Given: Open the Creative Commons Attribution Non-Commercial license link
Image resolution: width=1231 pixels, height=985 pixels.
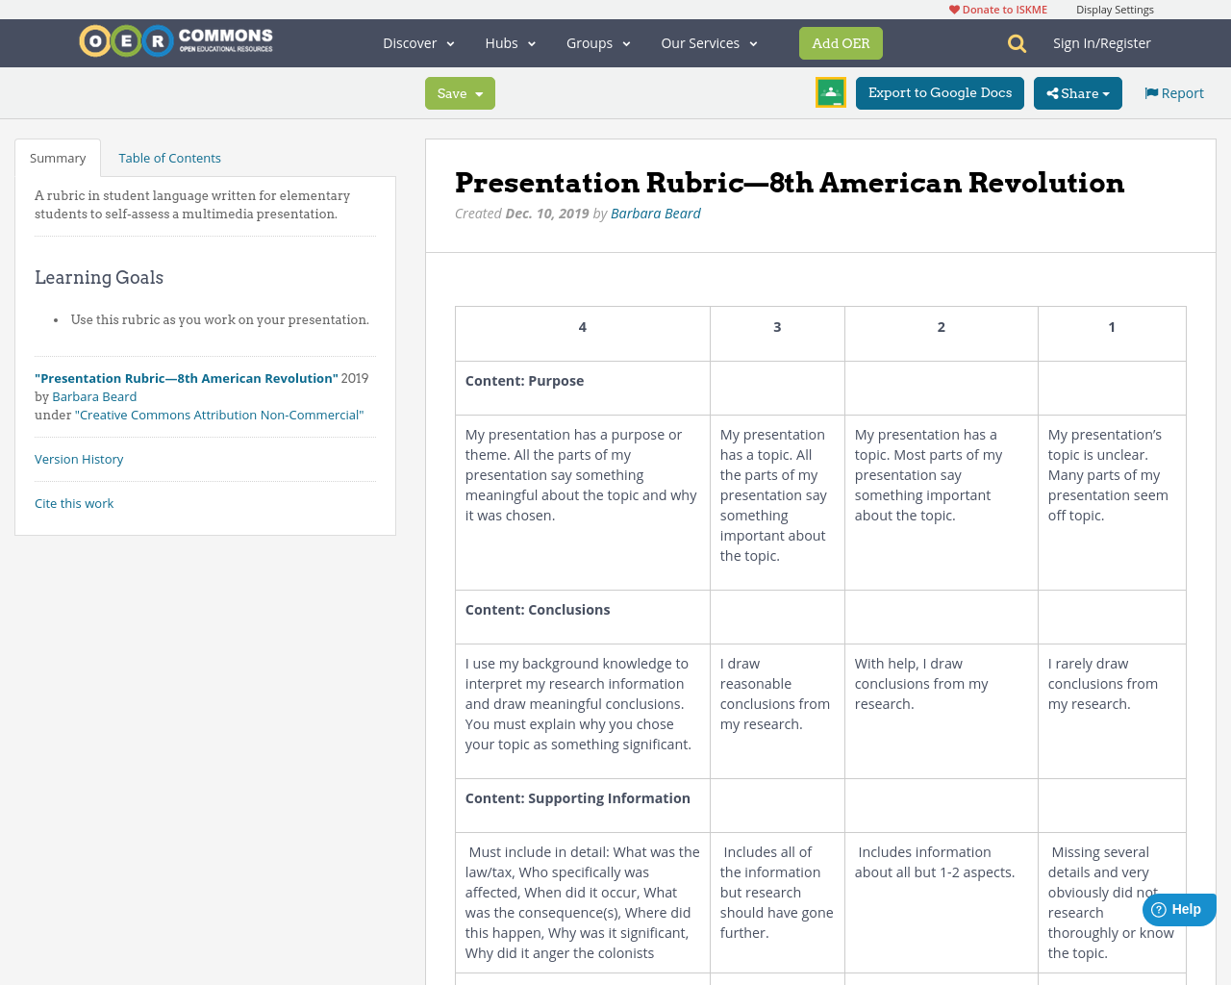Looking at the screenshot, I should click(x=219, y=414).
